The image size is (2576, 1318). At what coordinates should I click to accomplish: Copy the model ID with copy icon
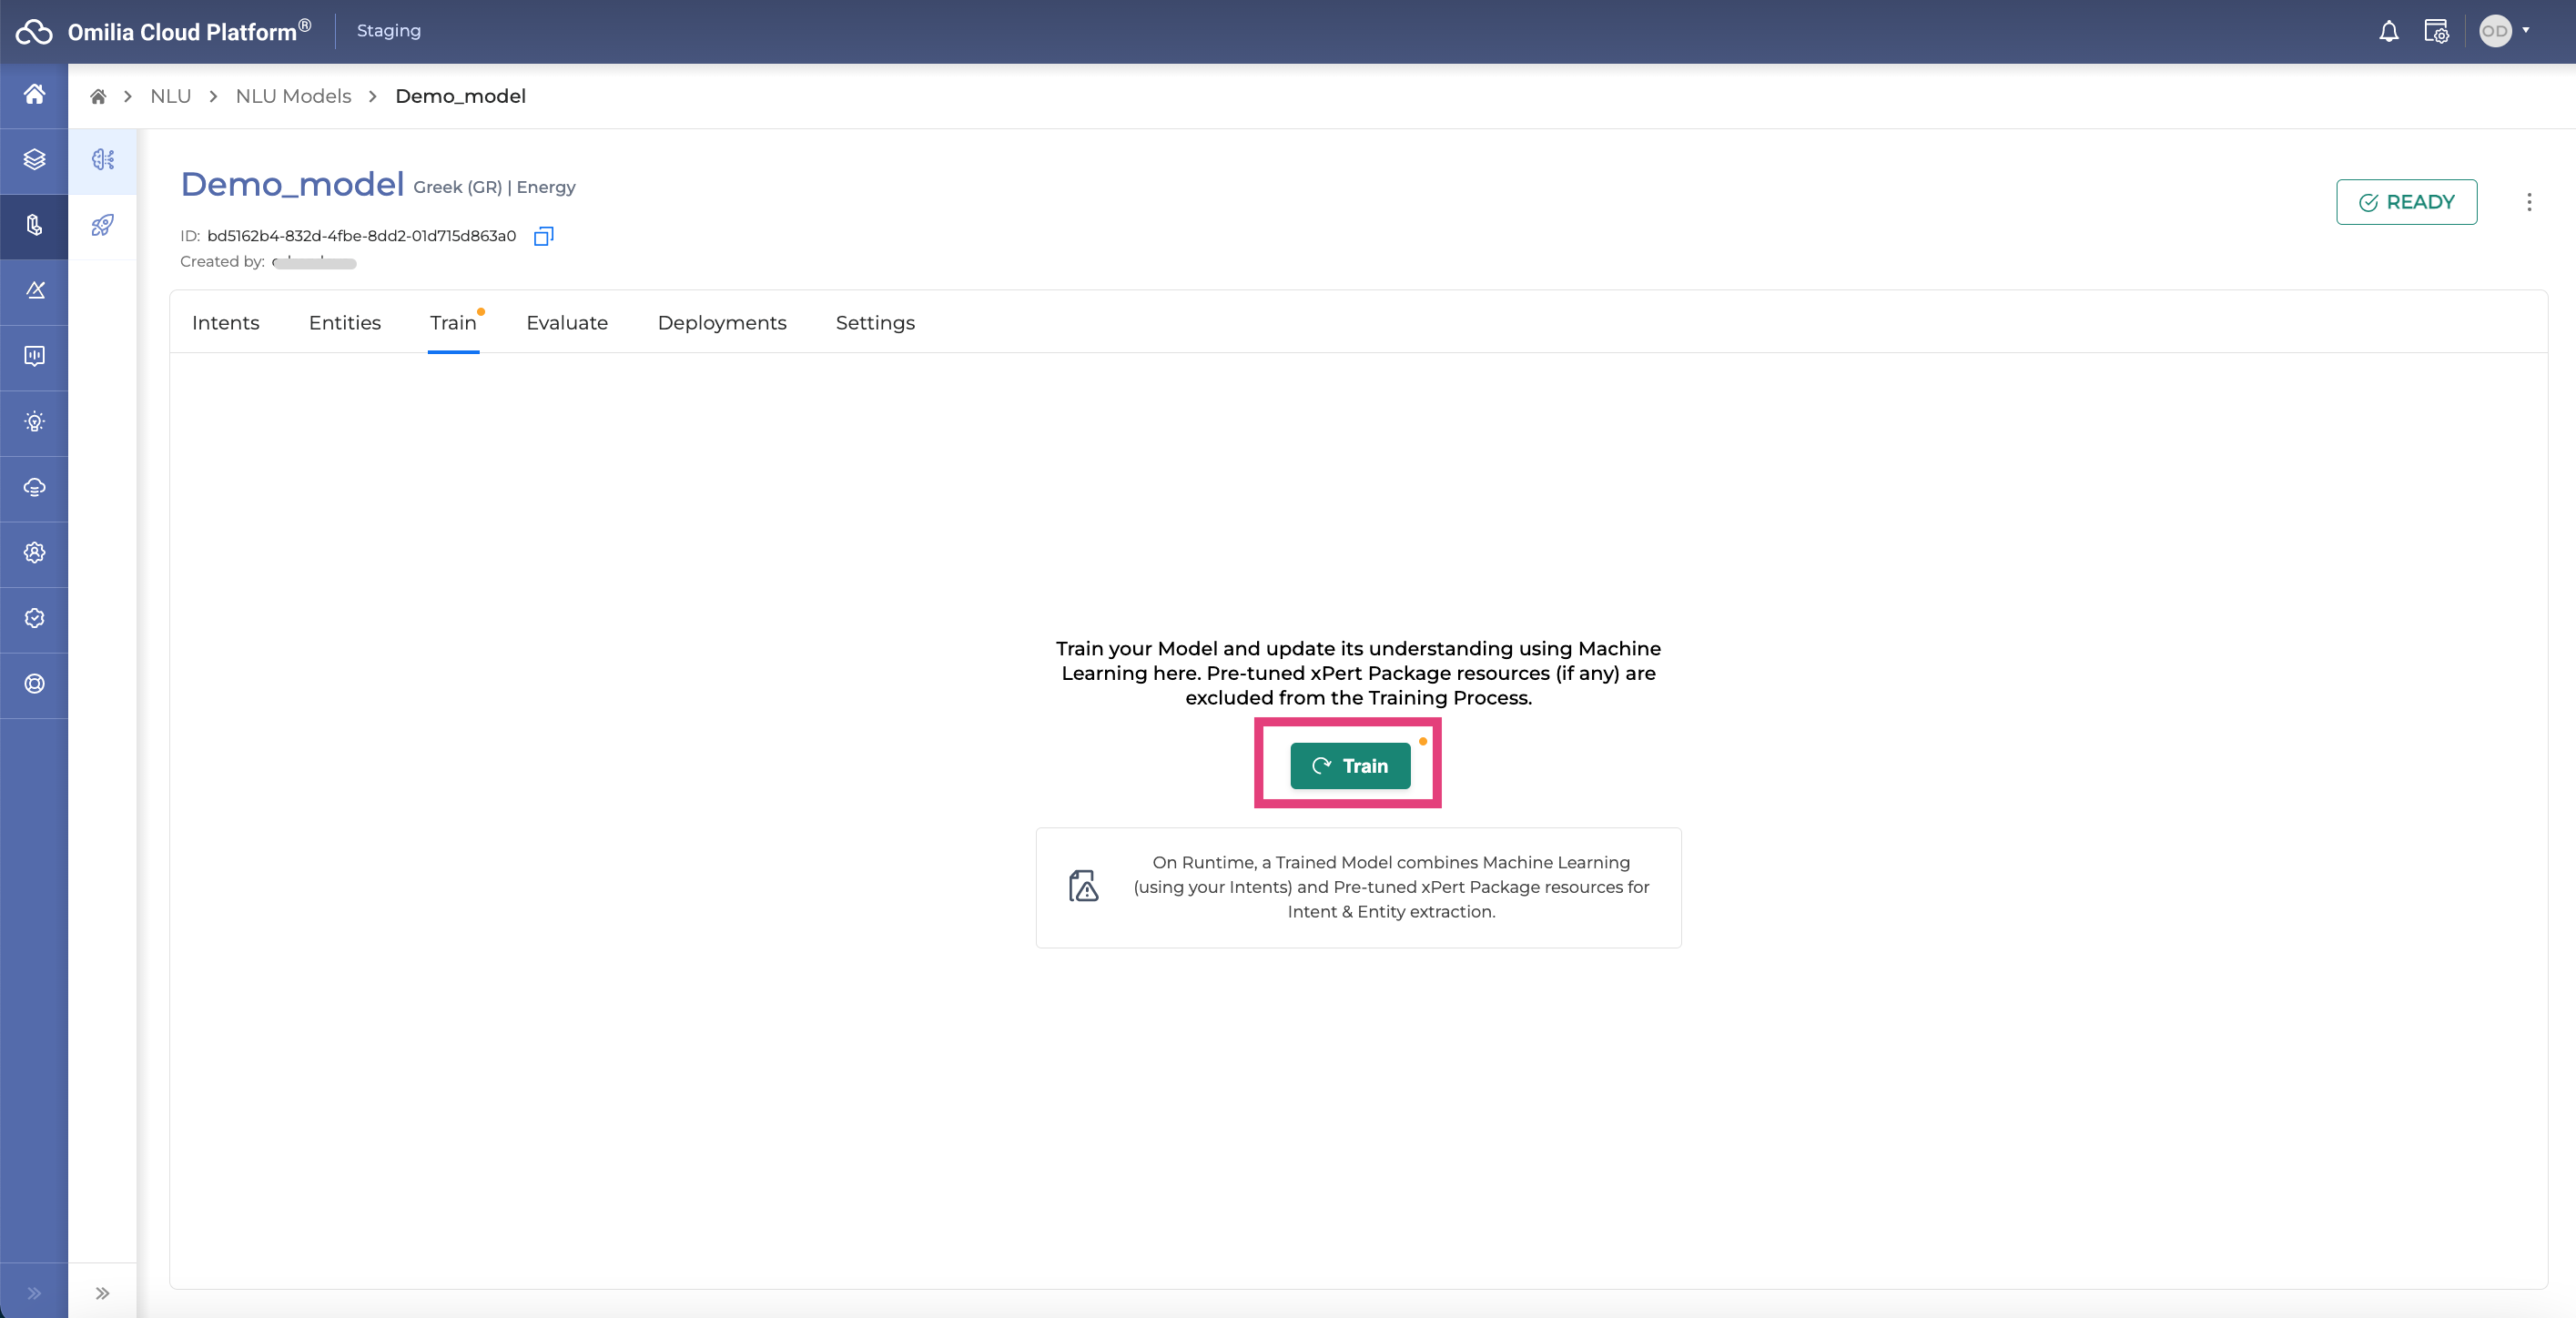[543, 236]
